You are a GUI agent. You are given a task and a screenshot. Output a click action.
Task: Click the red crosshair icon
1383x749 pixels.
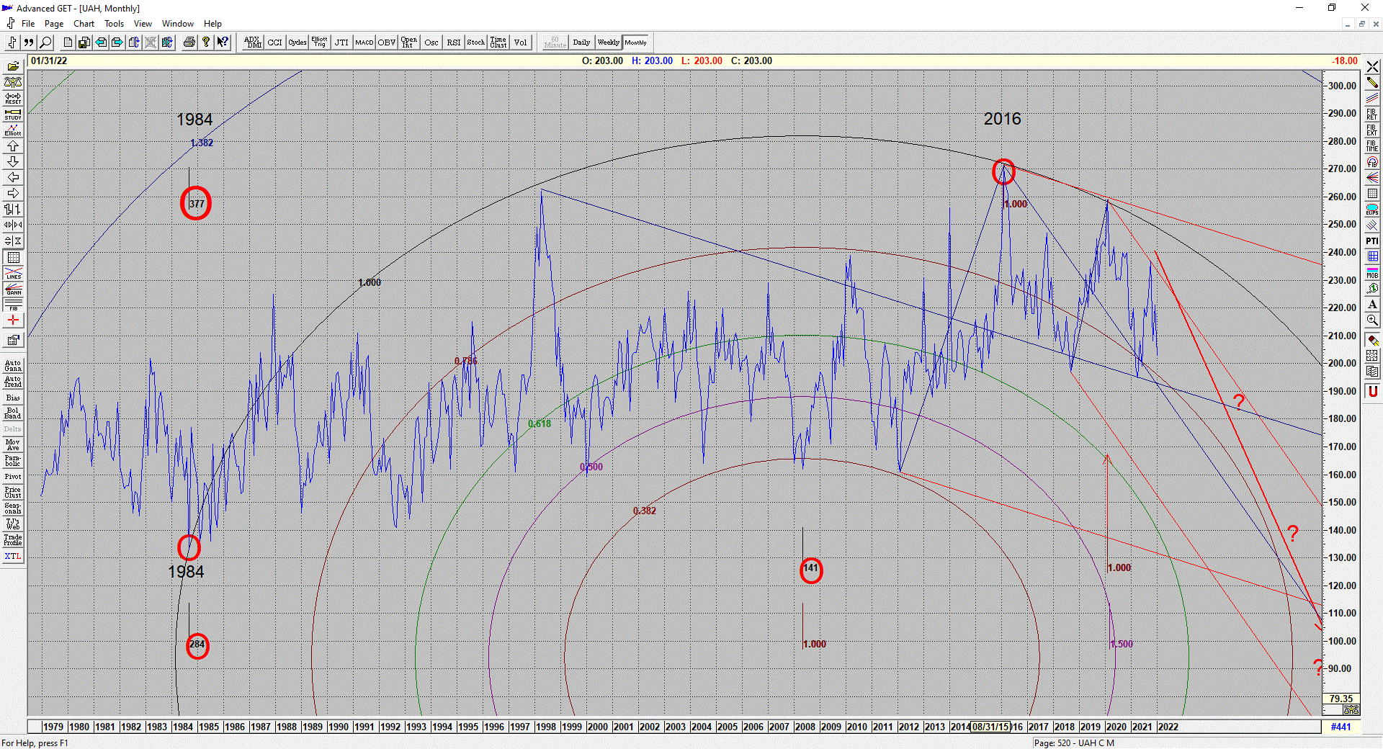click(x=13, y=320)
